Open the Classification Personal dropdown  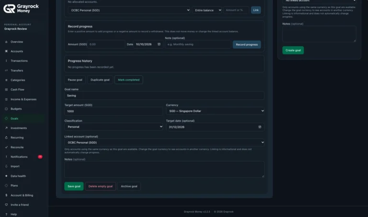[x=114, y=127]
